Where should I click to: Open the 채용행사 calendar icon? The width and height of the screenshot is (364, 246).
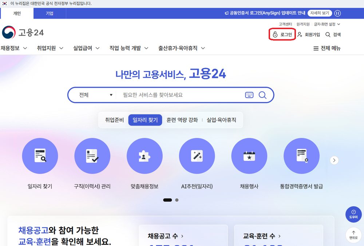click(x=249, y=156)
